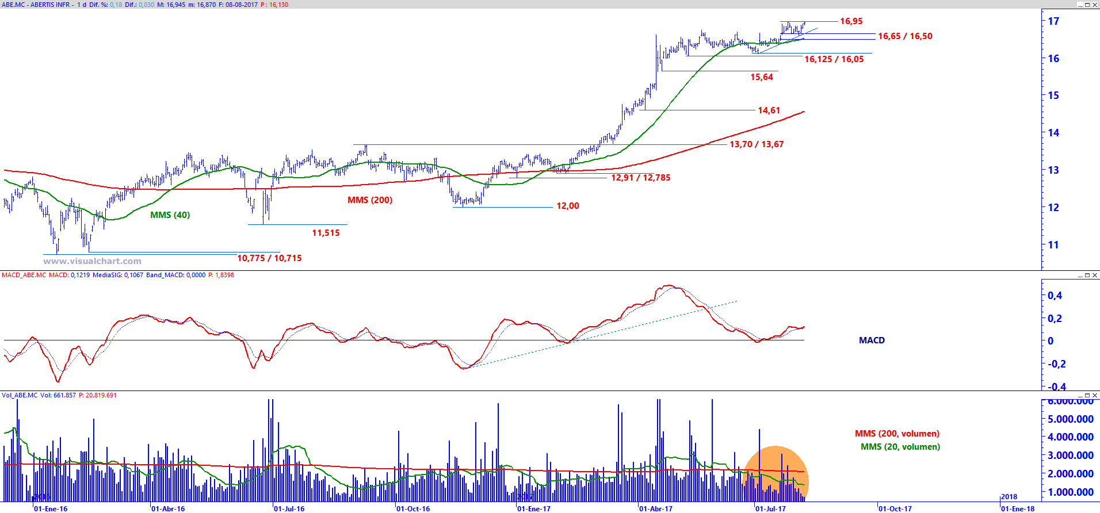
Task: Click the 01-Jul-16 date on time axis
Action: pos(289,508)
